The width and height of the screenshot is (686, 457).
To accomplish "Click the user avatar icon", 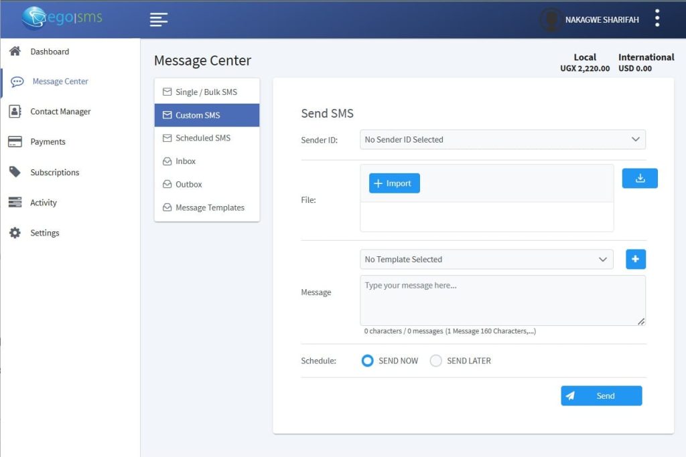I will (x=551, y=19).
